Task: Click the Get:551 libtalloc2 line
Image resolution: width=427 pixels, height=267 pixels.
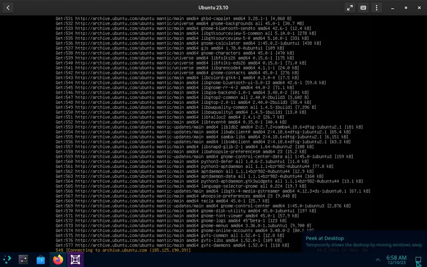Action: (x=170, y=117)
